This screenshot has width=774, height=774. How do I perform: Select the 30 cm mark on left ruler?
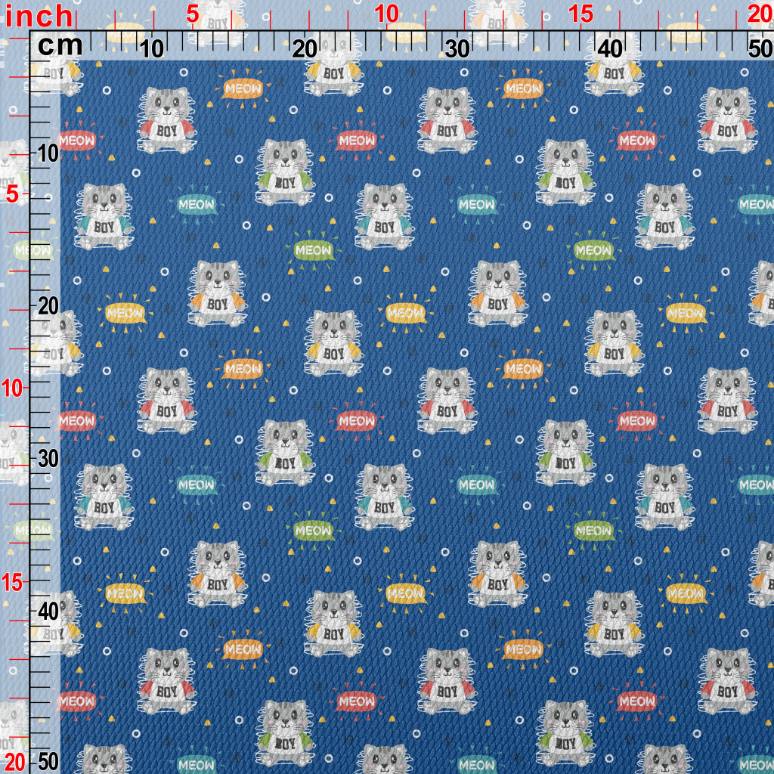point(48,459)
